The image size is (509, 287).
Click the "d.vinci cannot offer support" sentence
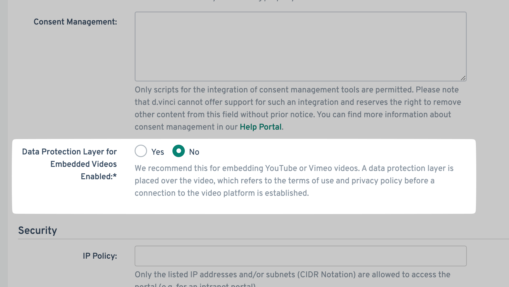(207, 102)
